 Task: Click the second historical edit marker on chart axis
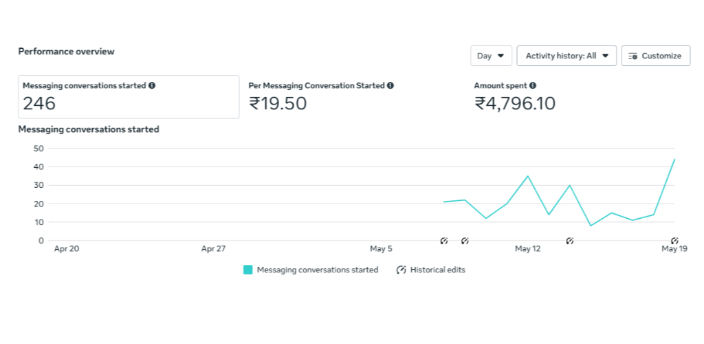coord(465,241)
